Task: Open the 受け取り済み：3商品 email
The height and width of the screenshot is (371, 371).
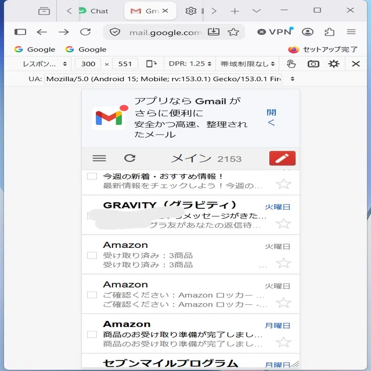Action: pos(190,254)
